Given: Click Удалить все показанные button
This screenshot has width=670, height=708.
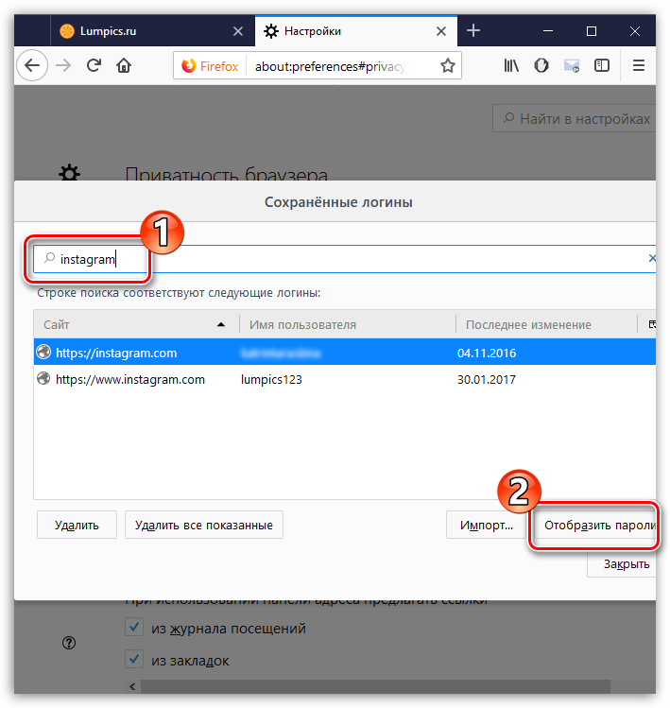Looking at the screenshot, I should pyautogui.click(x=203, y=526).
